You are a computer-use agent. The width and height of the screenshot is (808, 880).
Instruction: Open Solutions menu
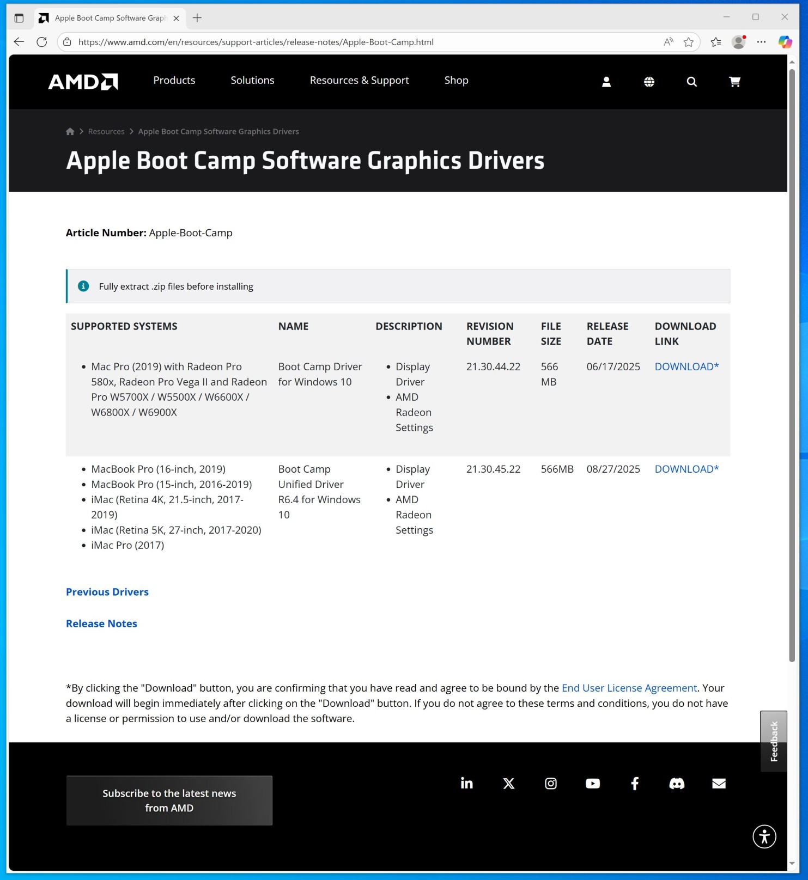point(252,80)
